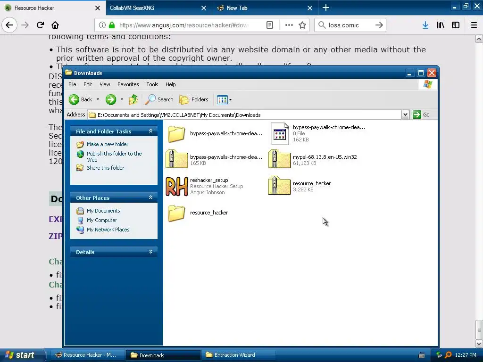The width and height of the screenshot is (483, 362).
Task: Click the taskbar clock showing 12:27 PM
Action: [466, 355]
